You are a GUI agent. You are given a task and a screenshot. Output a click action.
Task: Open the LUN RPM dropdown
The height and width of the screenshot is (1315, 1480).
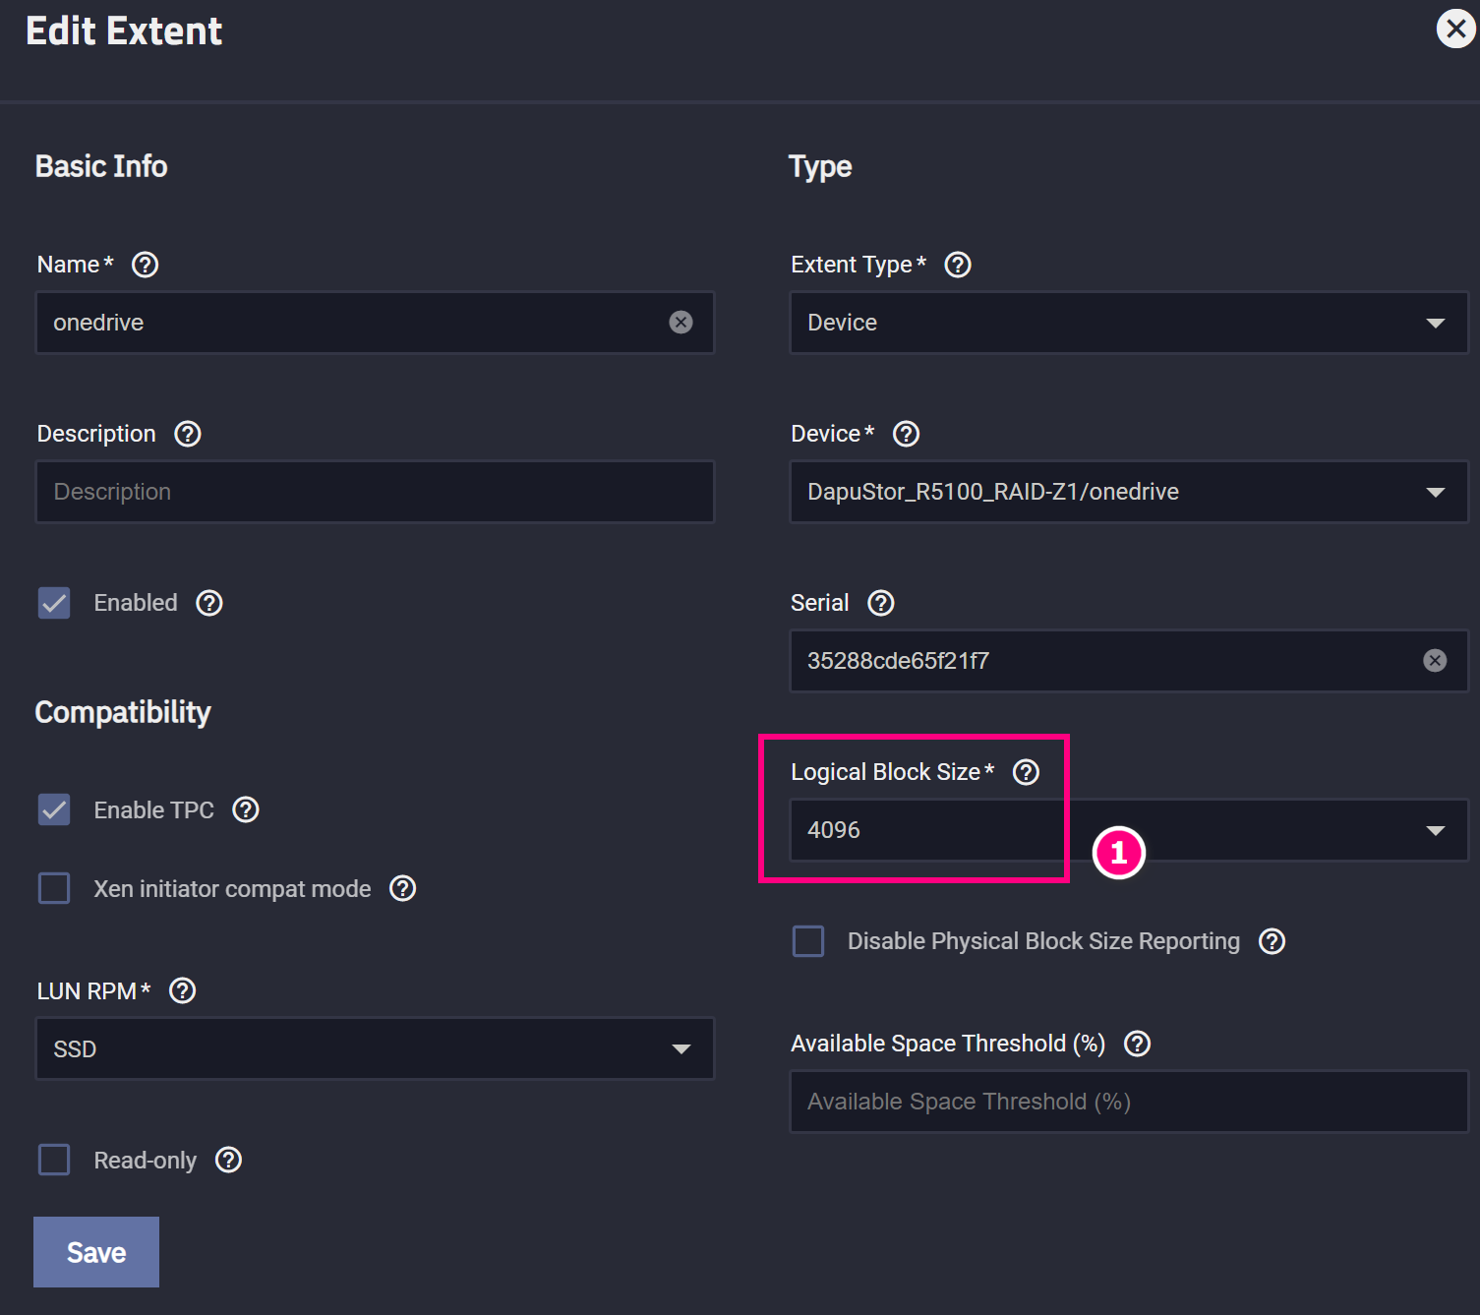pyautogui.click(x=375, y=1048)
